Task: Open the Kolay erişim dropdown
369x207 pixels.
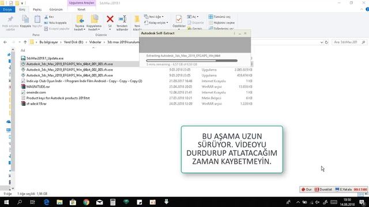Action: 156,23
